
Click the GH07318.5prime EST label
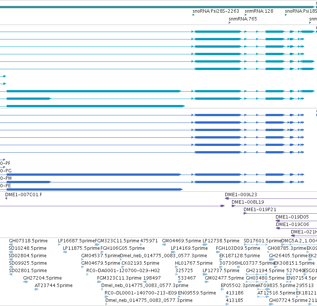(28, 241)
